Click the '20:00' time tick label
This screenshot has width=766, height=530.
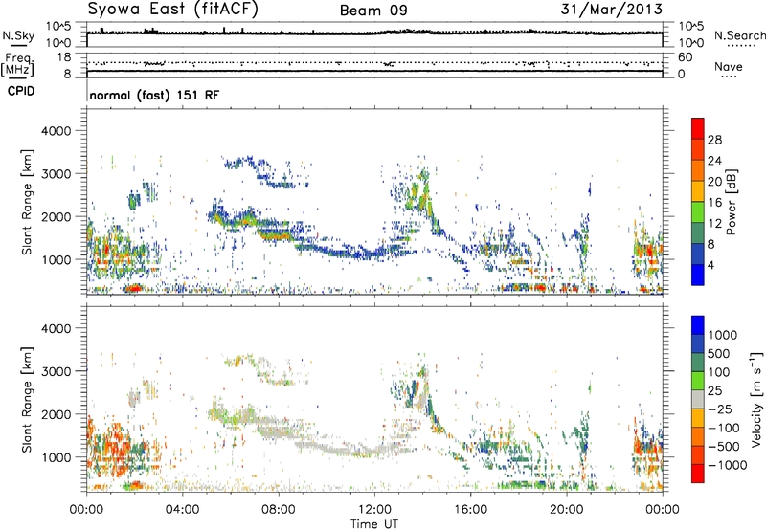[567, 510]
